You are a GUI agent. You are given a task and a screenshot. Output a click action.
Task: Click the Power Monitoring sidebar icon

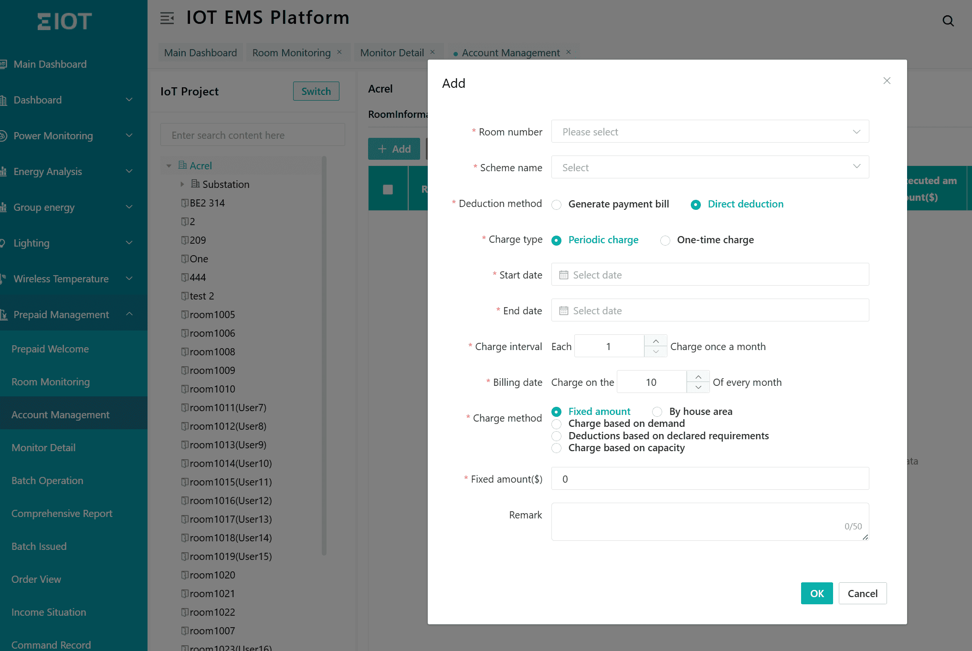tap(3, 136)
